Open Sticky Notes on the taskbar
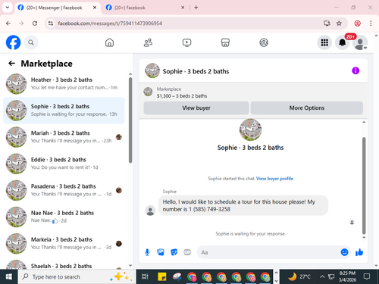379x284 pixels. [162, 276]
